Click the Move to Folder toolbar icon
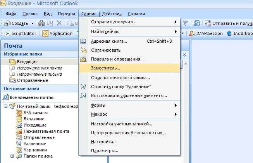 50,23
